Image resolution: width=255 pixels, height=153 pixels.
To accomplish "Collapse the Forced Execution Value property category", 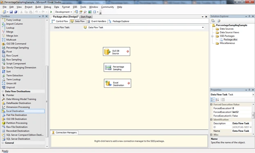I will [212, 104].
